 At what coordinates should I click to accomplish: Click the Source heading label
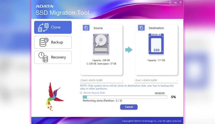click(98, 28)
